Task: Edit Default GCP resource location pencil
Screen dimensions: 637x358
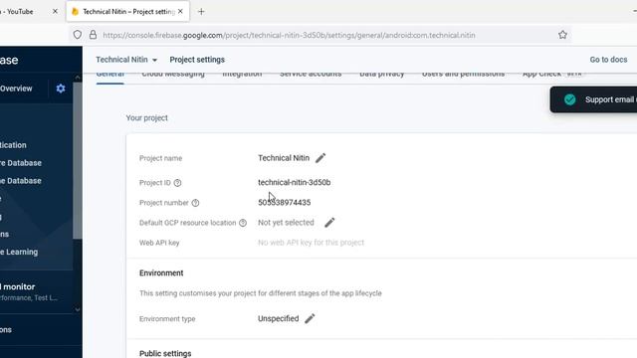Action: pyautogui.click(x=329, y=223)
